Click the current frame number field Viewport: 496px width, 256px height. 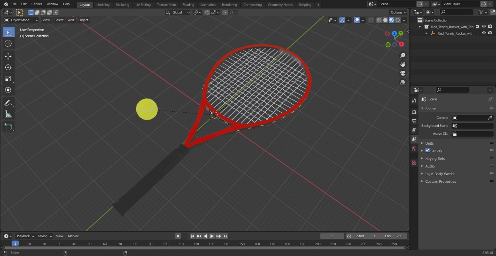click(332, 236)
